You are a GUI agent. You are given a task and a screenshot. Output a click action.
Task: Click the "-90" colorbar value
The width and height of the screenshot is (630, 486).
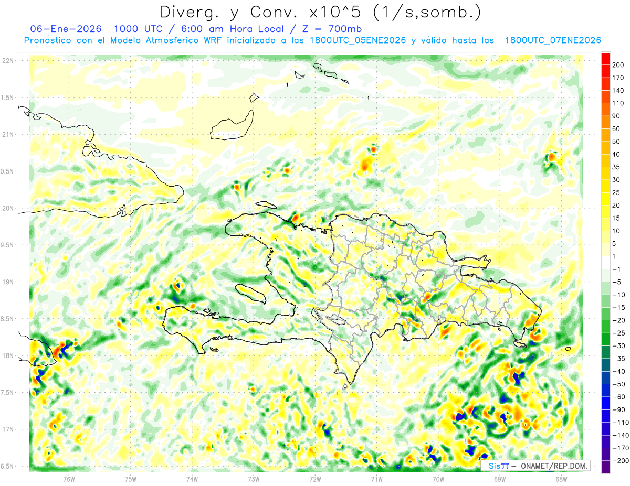(618, 410)
